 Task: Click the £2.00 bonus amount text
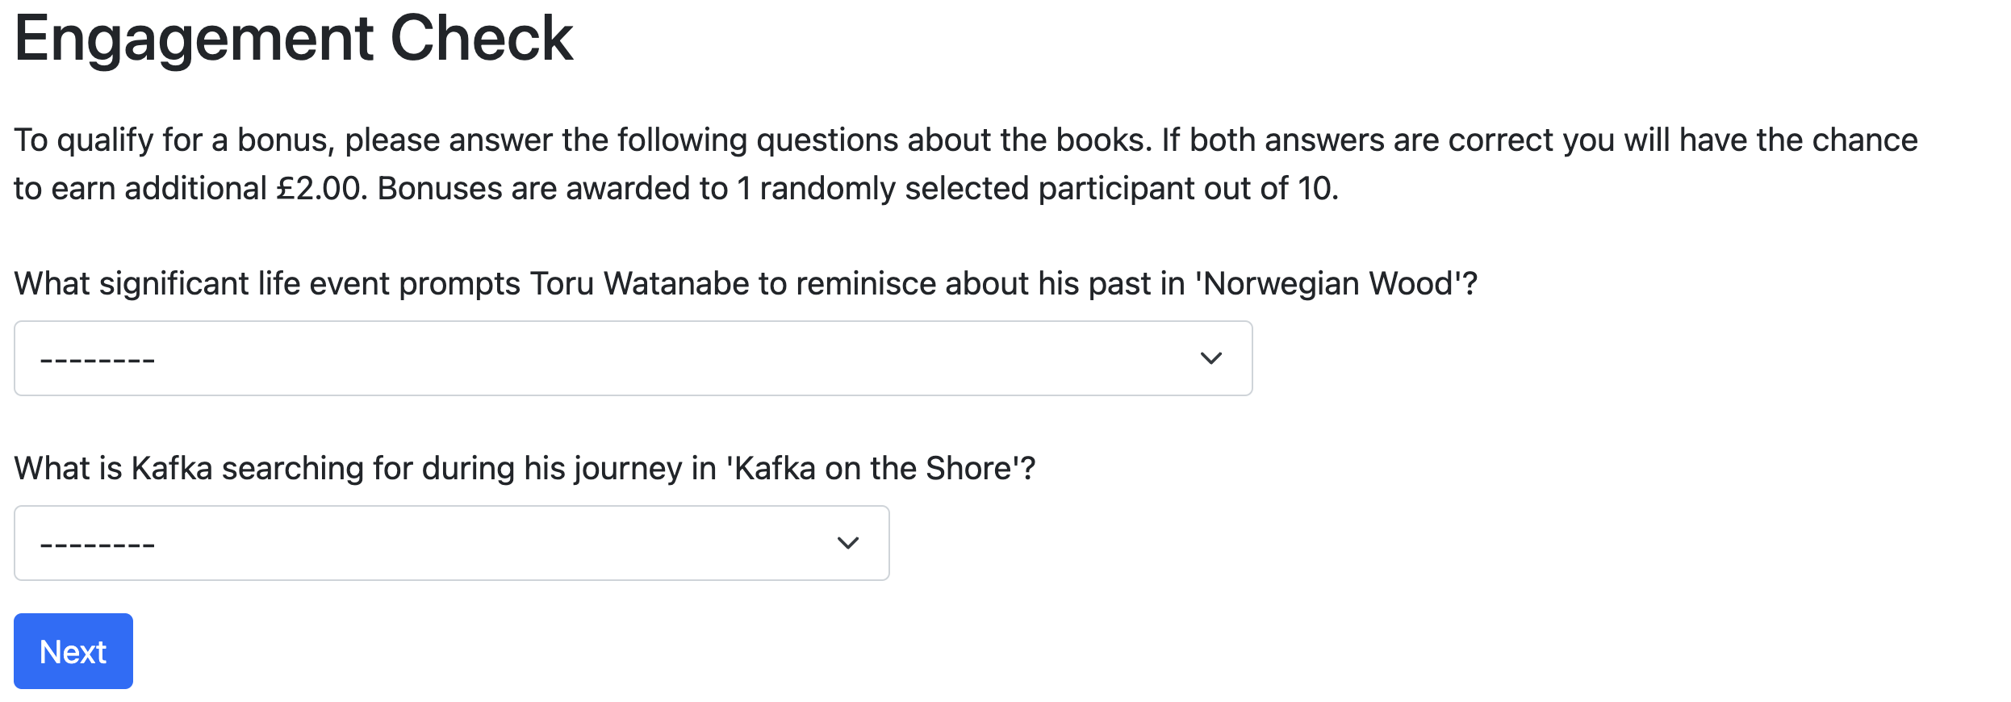click(321, 189)
